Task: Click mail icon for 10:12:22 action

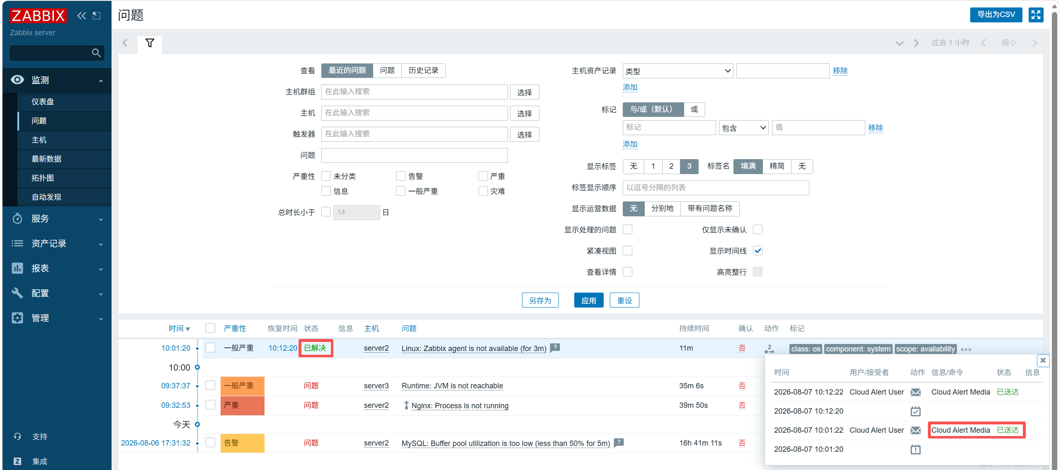Action: pyautogui.click(x=915, y=392)
